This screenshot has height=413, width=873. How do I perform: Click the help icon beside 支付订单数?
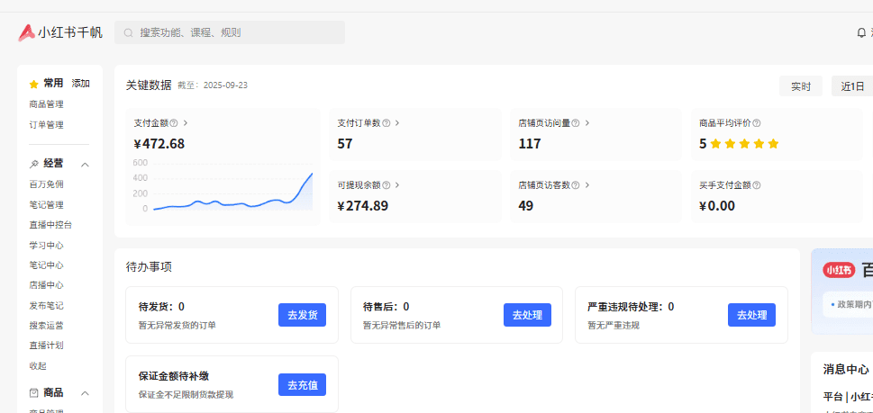(386, 123)
